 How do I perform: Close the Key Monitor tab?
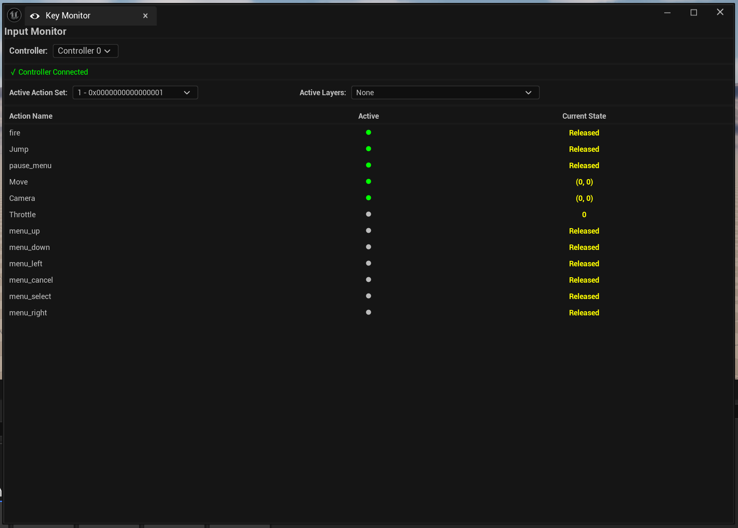tap(145, 16)
